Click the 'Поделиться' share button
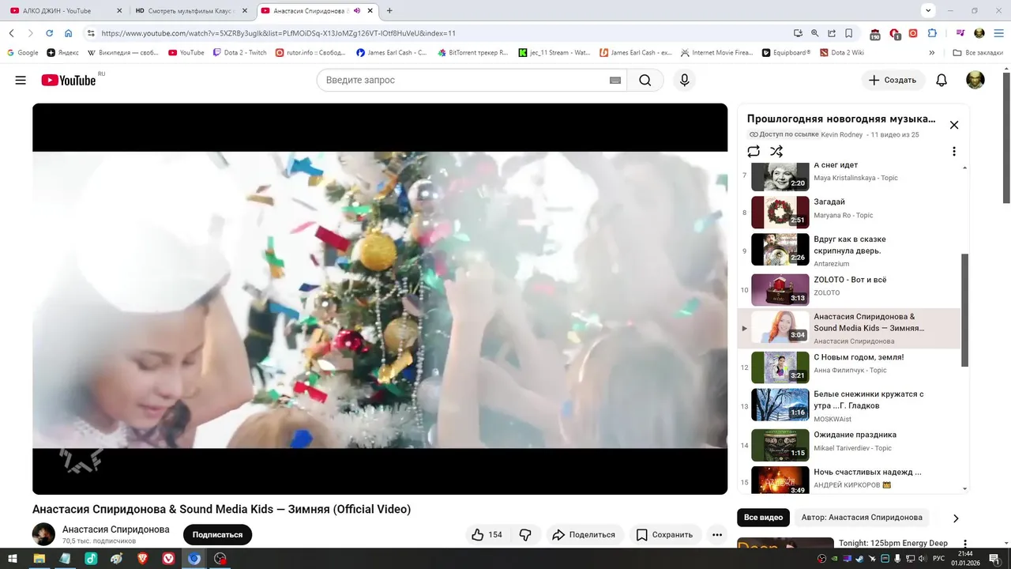This screenshot has width=1011, height=569. click(583, 535)
